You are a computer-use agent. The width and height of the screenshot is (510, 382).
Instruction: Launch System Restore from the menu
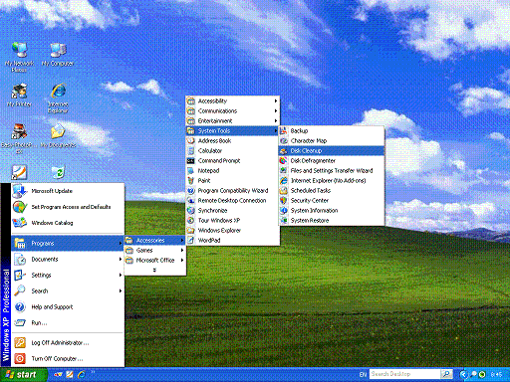(332, 220)
